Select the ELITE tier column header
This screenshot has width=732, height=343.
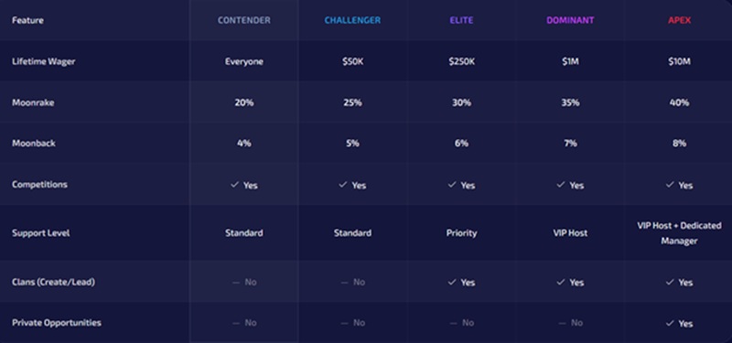461,20
